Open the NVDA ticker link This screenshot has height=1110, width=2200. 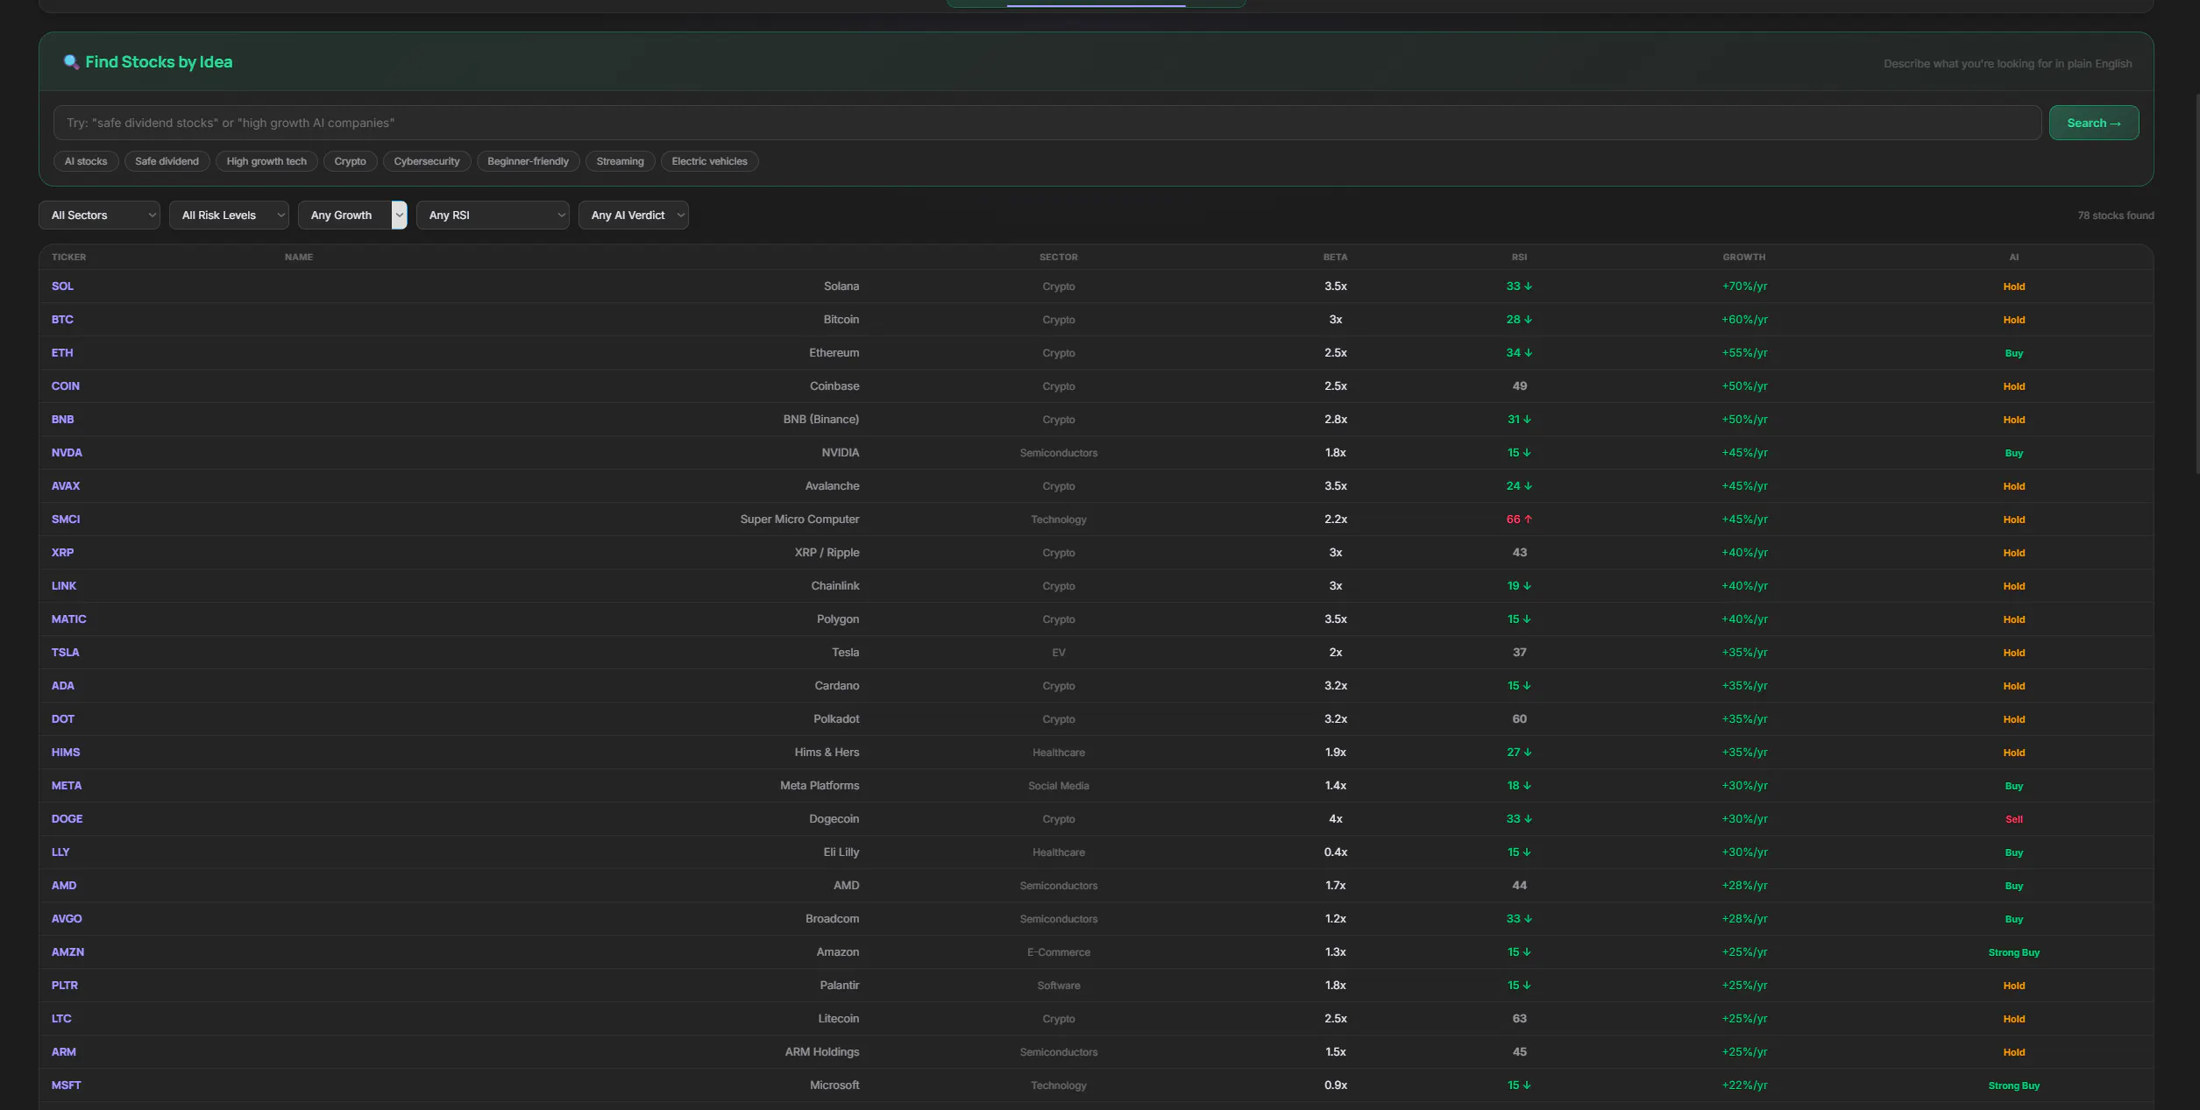[x=67, y=453]
